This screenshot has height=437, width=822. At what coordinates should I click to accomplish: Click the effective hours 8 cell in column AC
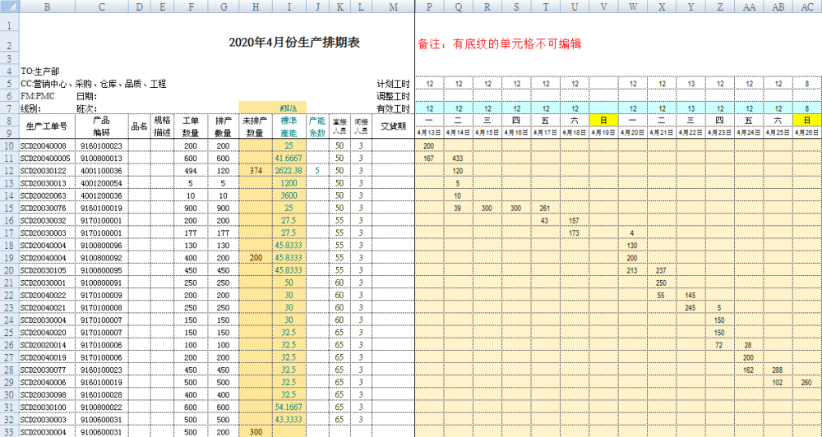[x=807, y=108]
